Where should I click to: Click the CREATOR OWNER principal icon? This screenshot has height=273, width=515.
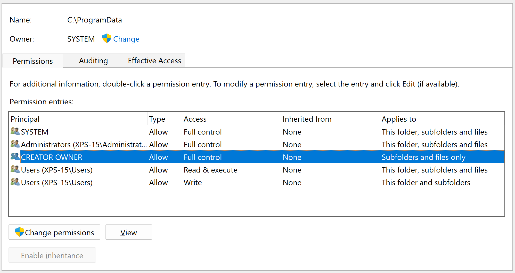(15, 157)
